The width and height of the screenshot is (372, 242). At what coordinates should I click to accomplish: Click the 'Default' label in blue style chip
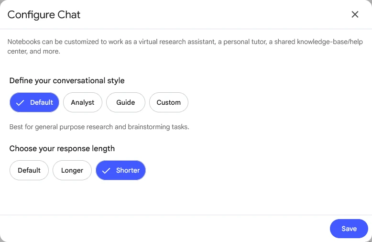[x=42, y=102]
